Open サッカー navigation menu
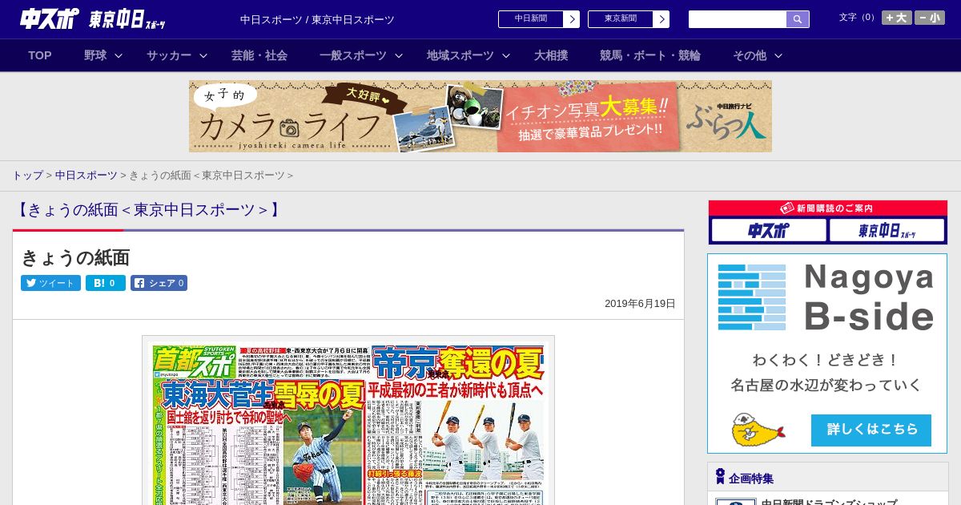The image size is (961, 505). (169, 55)
